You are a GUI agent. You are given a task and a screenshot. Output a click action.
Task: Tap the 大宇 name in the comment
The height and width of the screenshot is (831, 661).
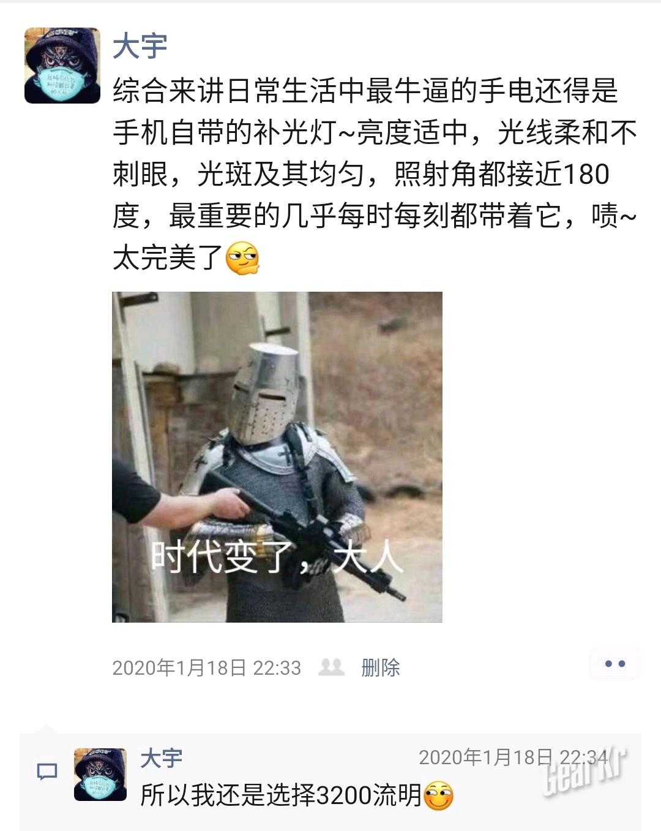click(162, 759)
